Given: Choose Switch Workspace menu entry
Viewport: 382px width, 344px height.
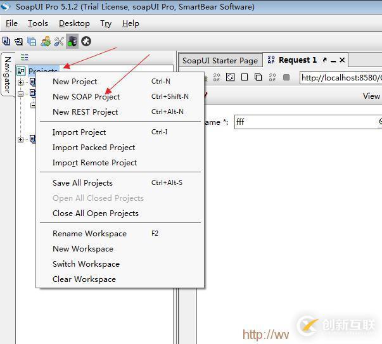Looking at the screenshot, I should tap(120, 264).
